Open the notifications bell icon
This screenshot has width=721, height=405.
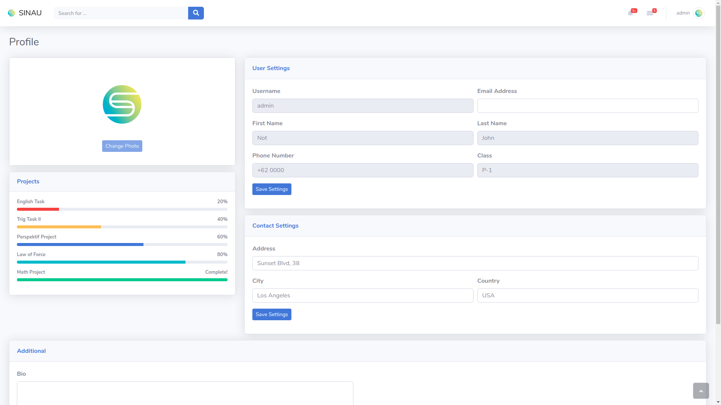630,13
